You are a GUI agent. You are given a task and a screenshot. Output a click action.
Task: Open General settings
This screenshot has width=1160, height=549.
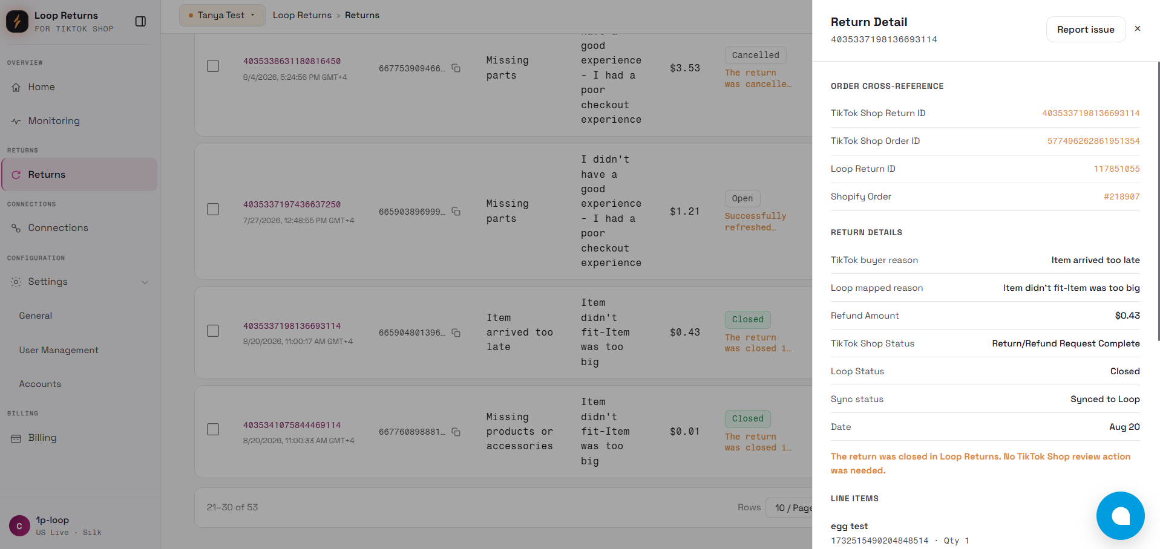coord(36,316)
